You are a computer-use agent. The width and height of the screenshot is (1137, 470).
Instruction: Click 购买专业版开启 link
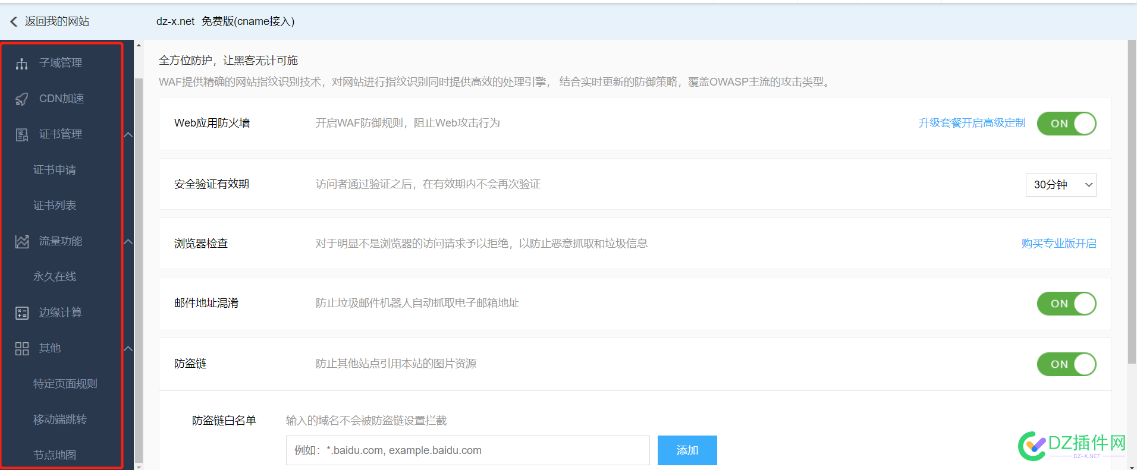coord(1059,244)
